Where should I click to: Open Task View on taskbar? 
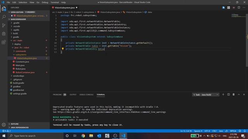tap(75, 136)
